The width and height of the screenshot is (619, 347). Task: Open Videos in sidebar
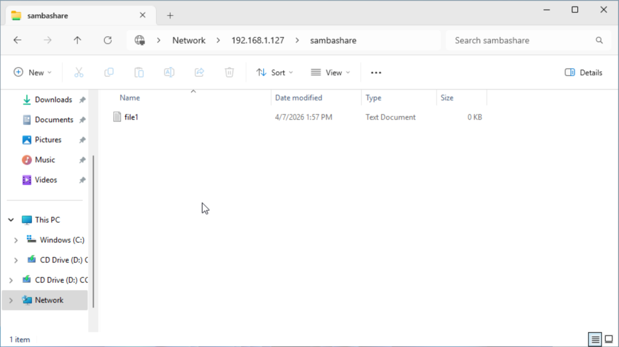46,180
